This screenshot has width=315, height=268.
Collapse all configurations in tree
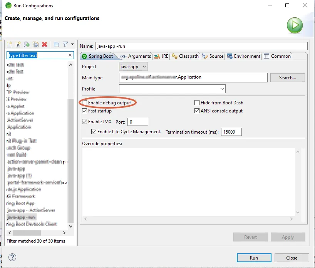click(x=57, y=44)
